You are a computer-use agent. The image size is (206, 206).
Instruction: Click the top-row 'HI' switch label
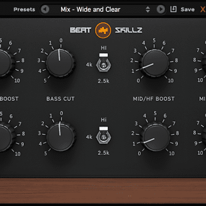(104, 48)
